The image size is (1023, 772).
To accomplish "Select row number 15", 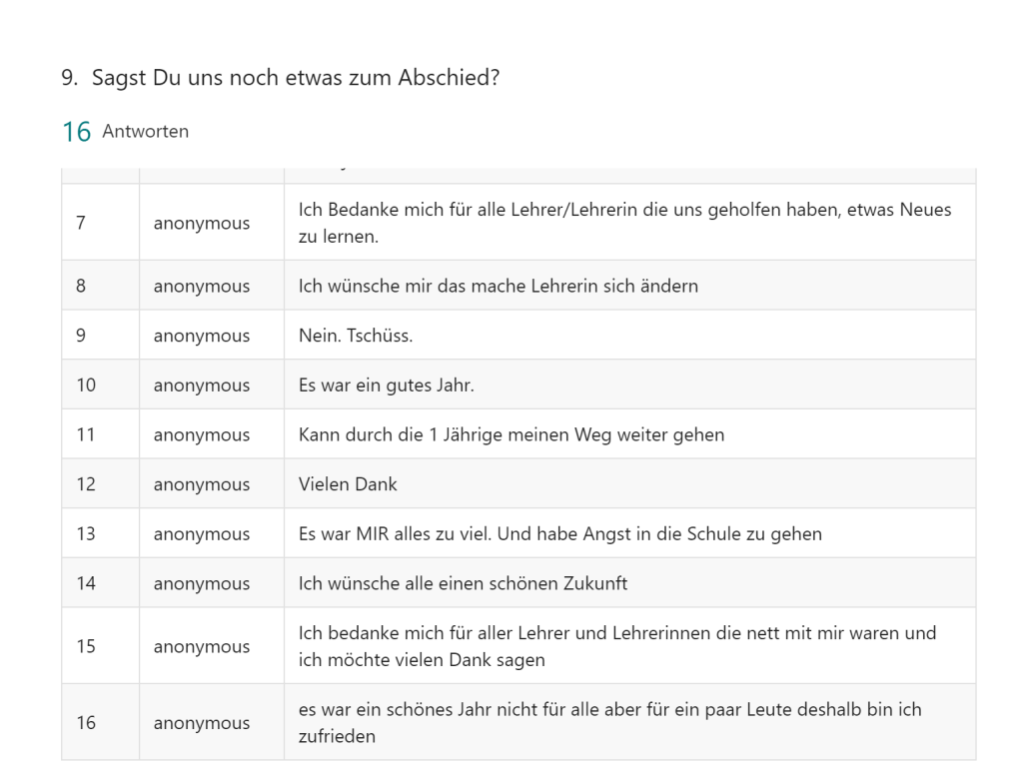I will pyautogui.click(x=86, y=646).
